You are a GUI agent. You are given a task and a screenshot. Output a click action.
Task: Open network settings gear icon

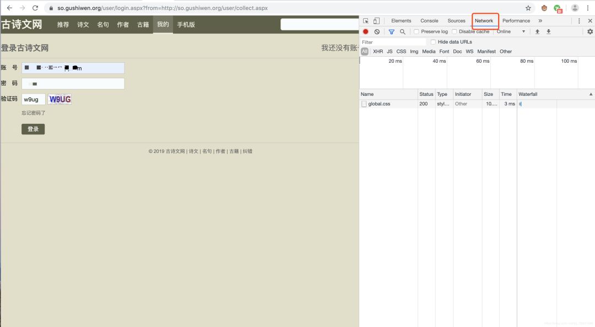pyautogui.click(x=590, y=32)
